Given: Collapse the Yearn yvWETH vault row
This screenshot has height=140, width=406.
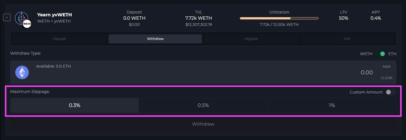Looking at the screenshot, I should [x=7, y=17].
